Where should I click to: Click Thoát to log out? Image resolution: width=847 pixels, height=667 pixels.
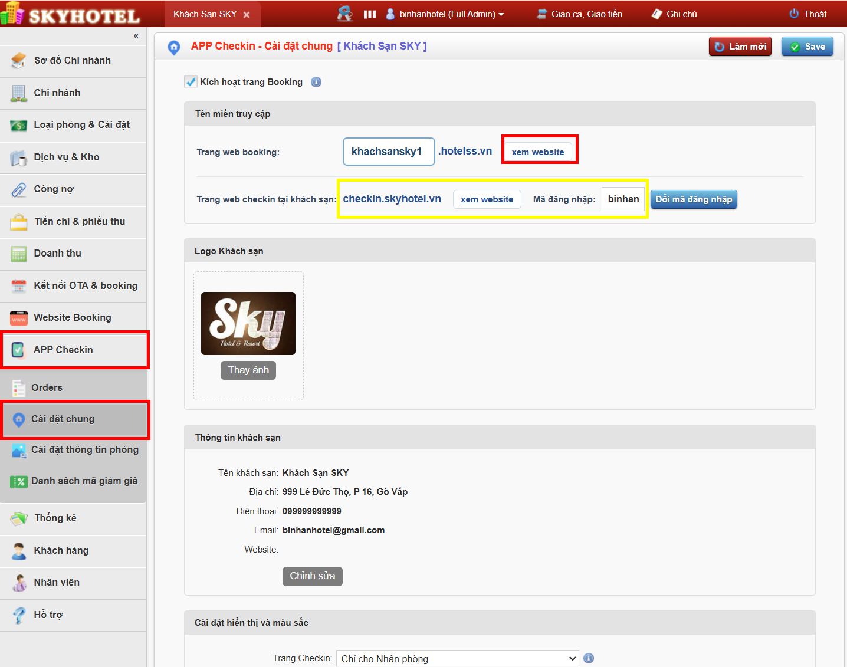808,14
